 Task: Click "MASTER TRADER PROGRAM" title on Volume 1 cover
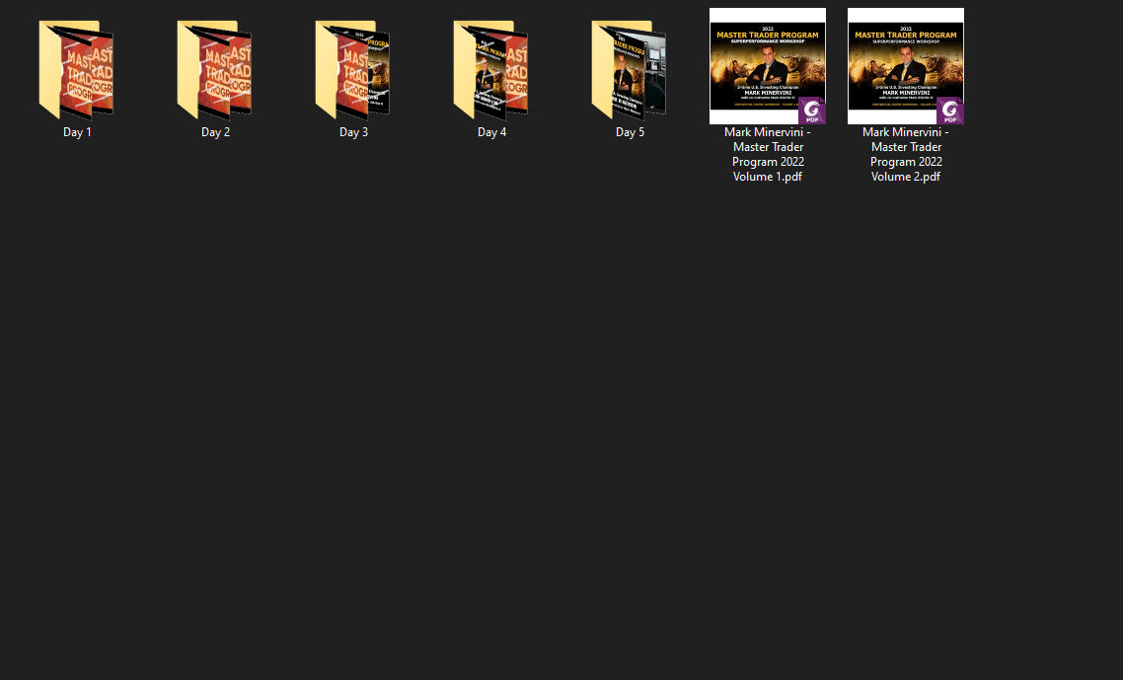(767, 36)
